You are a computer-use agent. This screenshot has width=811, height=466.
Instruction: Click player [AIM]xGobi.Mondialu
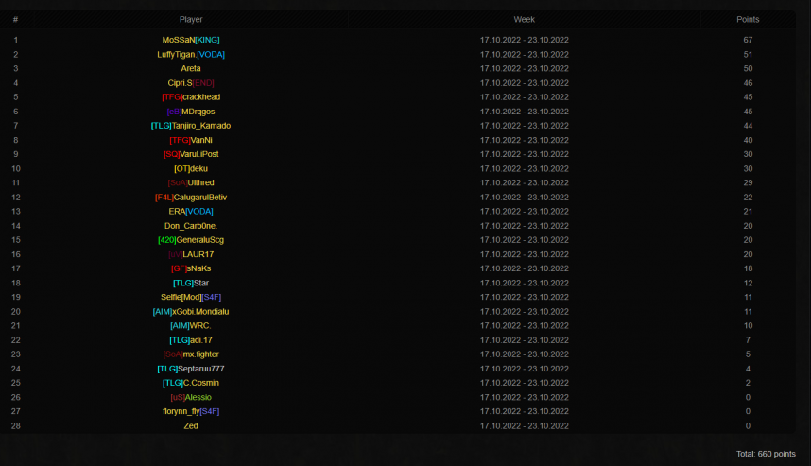coord(191,311)
